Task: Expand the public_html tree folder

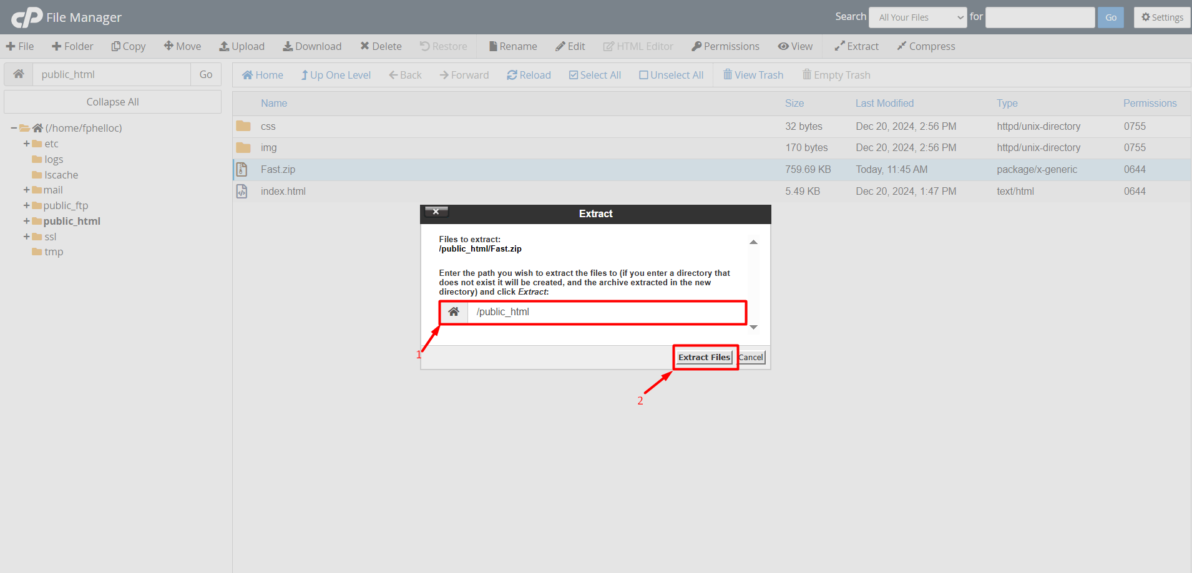Action: tap(27, 221)
